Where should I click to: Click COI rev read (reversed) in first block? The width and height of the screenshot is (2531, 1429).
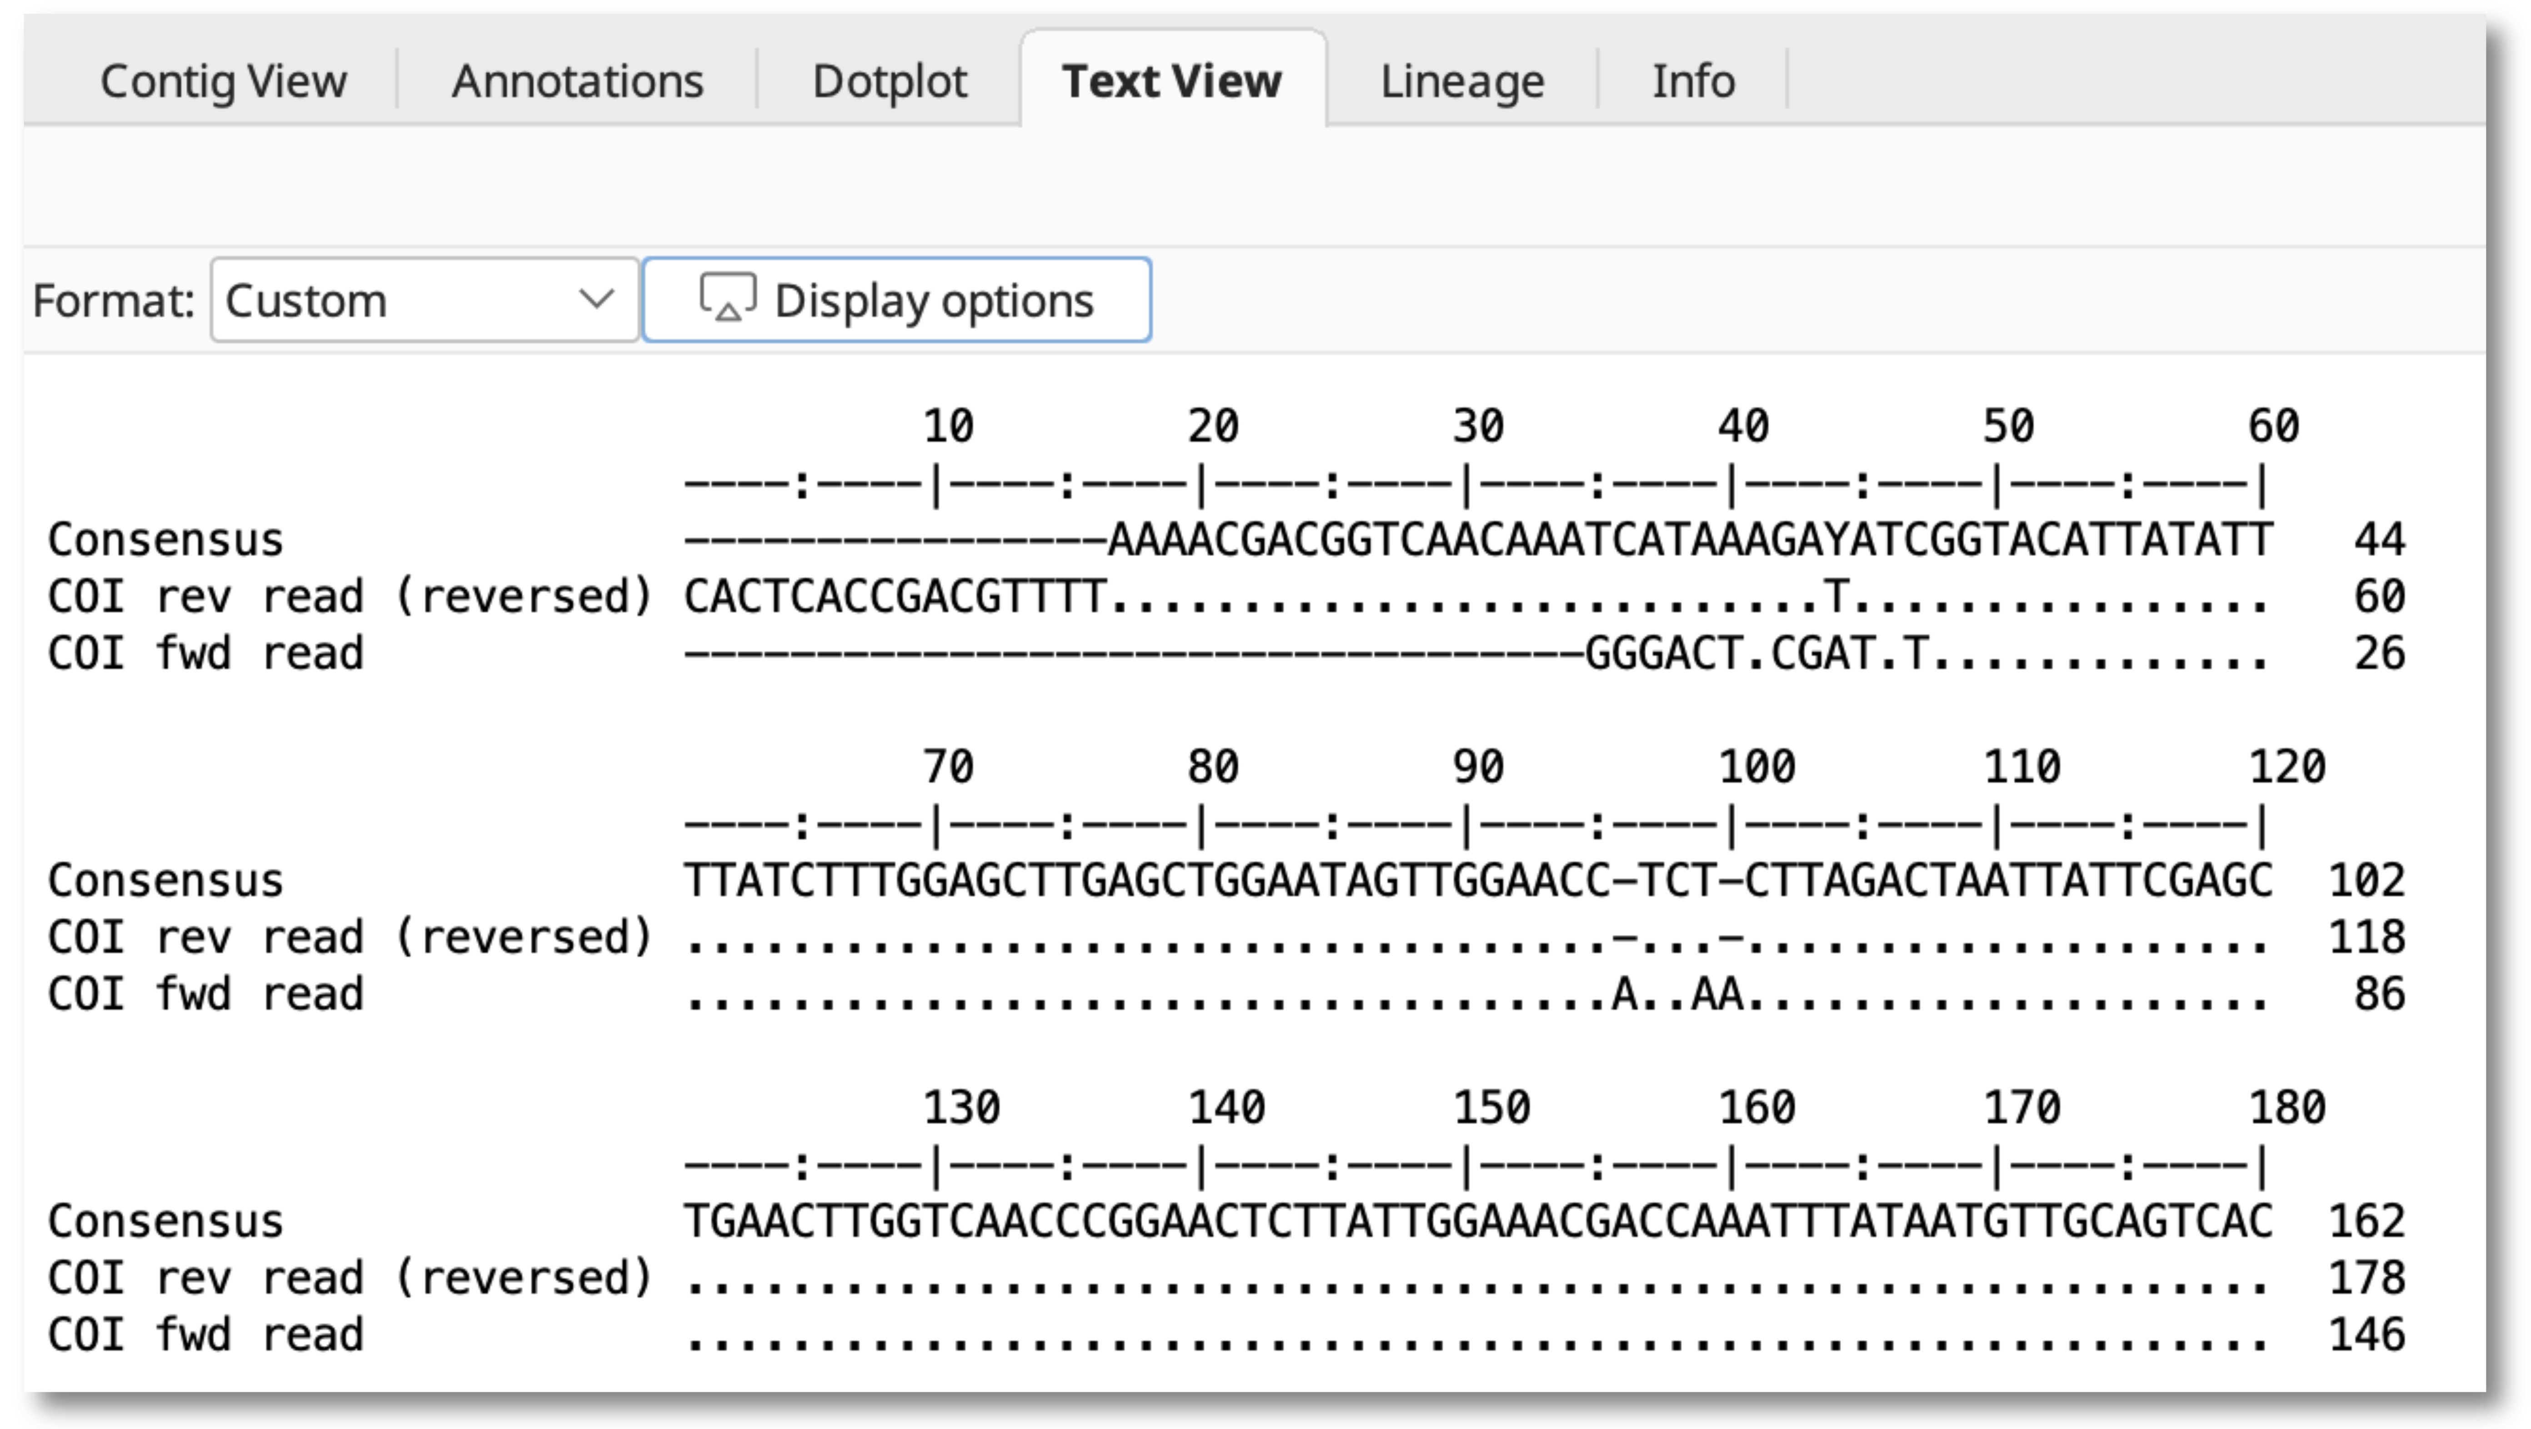click(x=350, y=597)
